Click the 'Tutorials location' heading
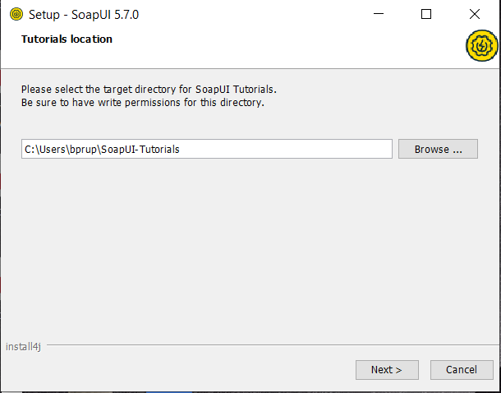The width and height of the screenshot is (501, 393). (67, 39)
